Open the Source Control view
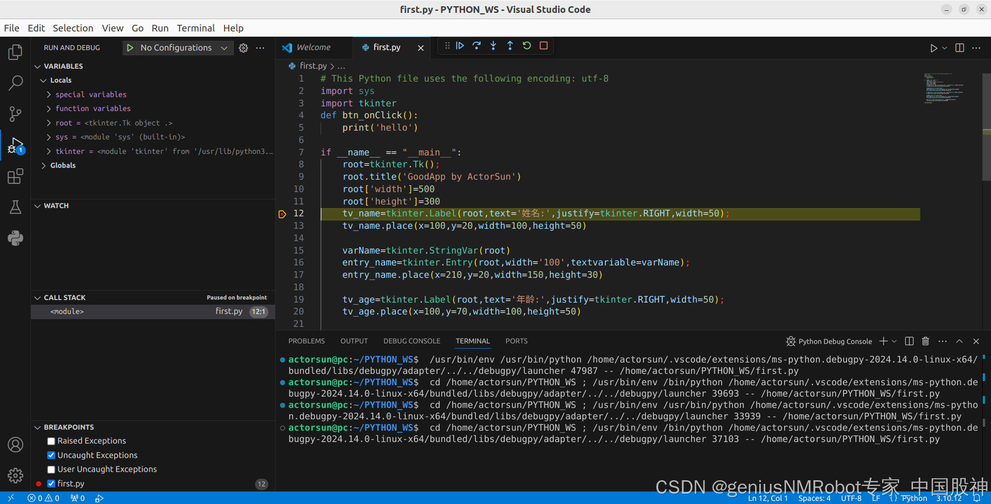This screenshot has width=991, height=504. (x=15, y=114)
